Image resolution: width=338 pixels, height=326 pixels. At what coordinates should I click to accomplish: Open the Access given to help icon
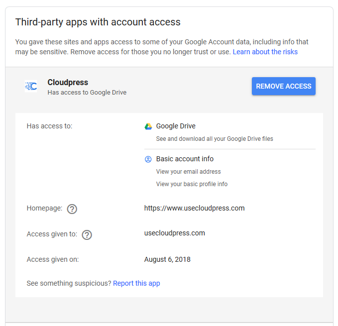coord(87,234)
